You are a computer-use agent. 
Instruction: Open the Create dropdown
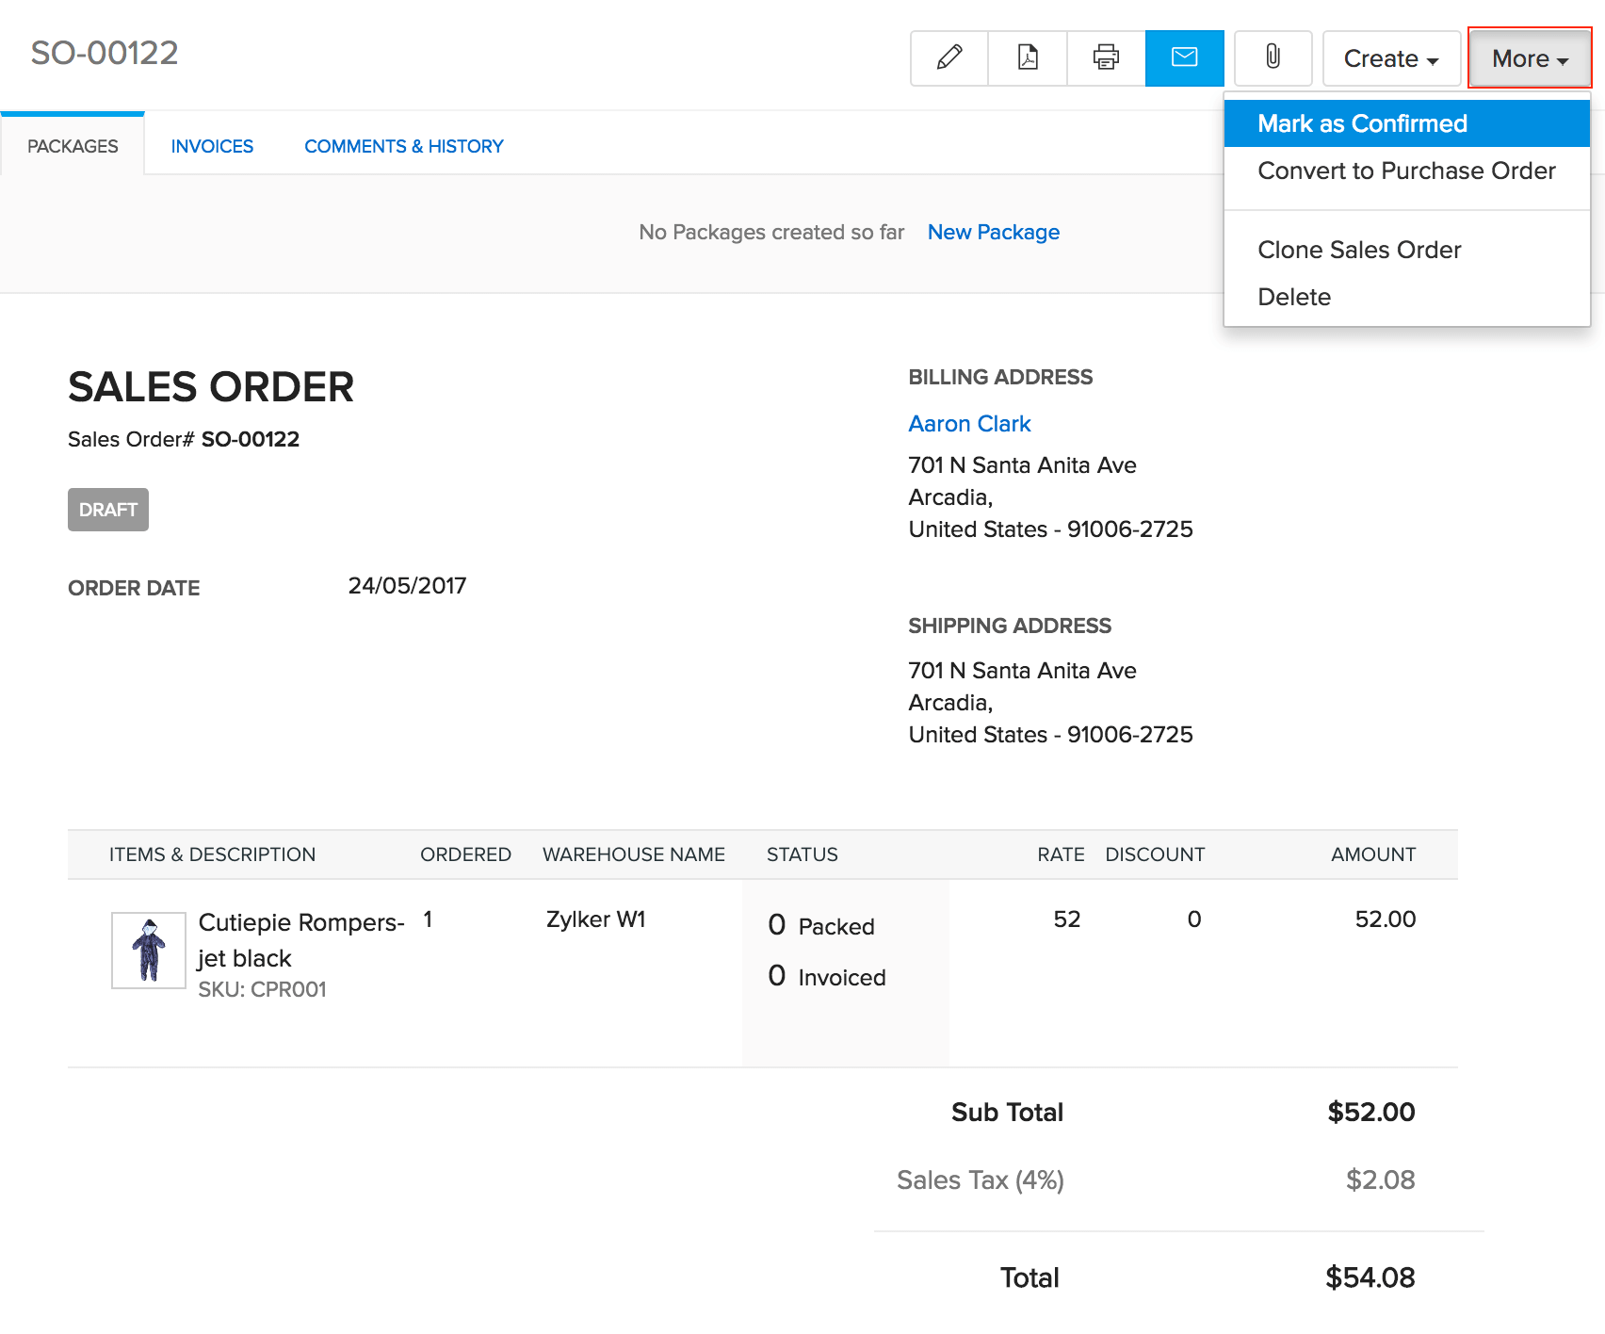point(1390,58)
